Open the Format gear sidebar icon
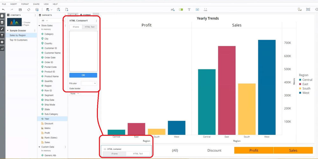The width and height of the screenshot is (318, 159). tap(2, 42)
